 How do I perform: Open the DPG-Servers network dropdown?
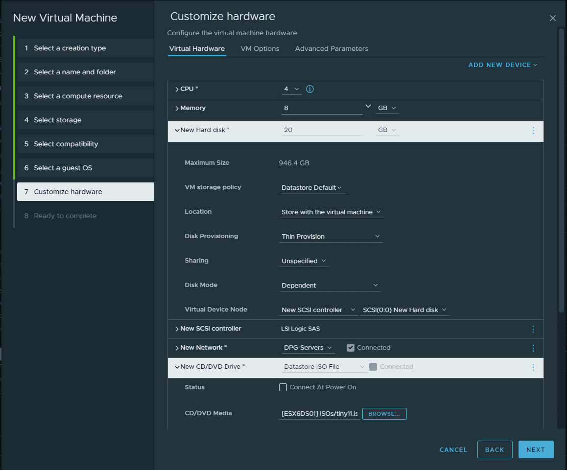click(x=308, y=348)
